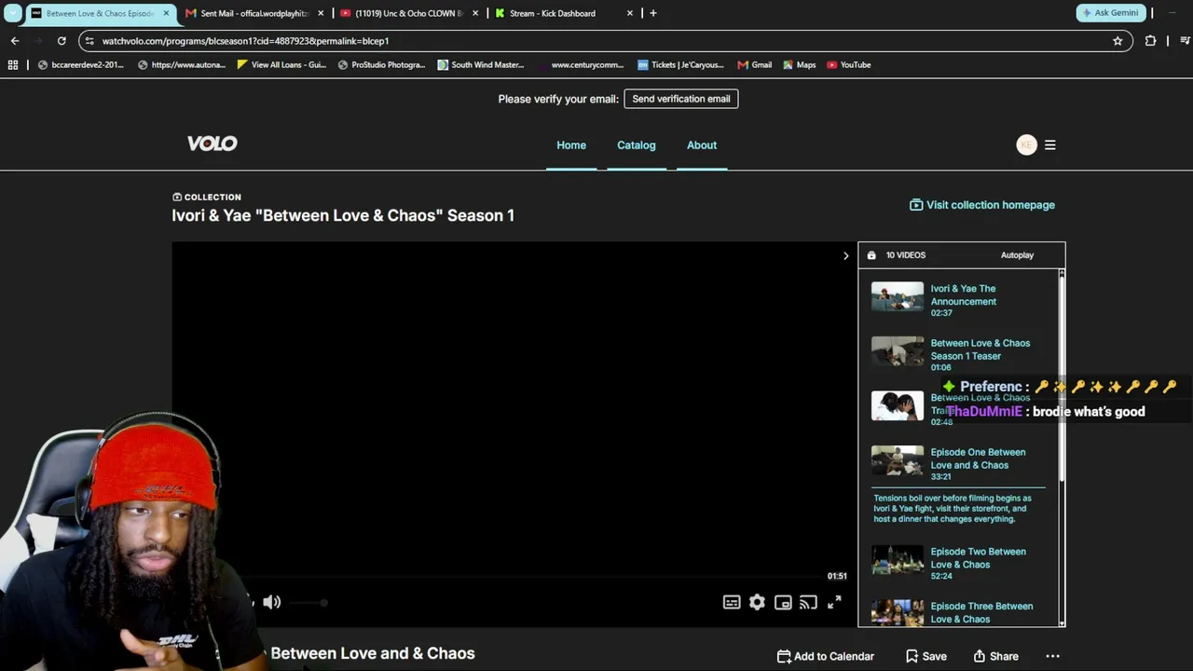Open the user profile avatar
1193x671 pixels.
(1026, 144)
